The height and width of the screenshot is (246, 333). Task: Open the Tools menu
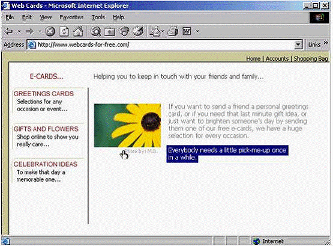[x=98, y=17]
